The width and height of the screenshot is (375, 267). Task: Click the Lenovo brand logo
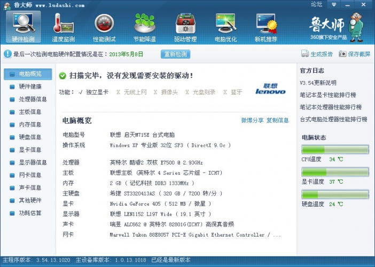(x=267, y=89)
